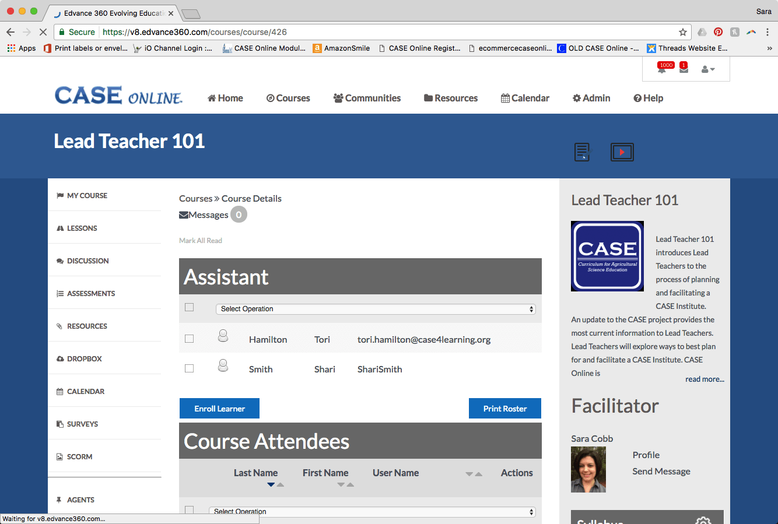Click the Enroll Learner button
The width and height of the screenshot is (778, 524).
(x=219, y=409)
